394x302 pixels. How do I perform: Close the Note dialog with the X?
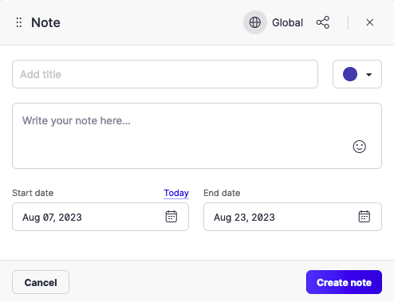tap(369, 22)
